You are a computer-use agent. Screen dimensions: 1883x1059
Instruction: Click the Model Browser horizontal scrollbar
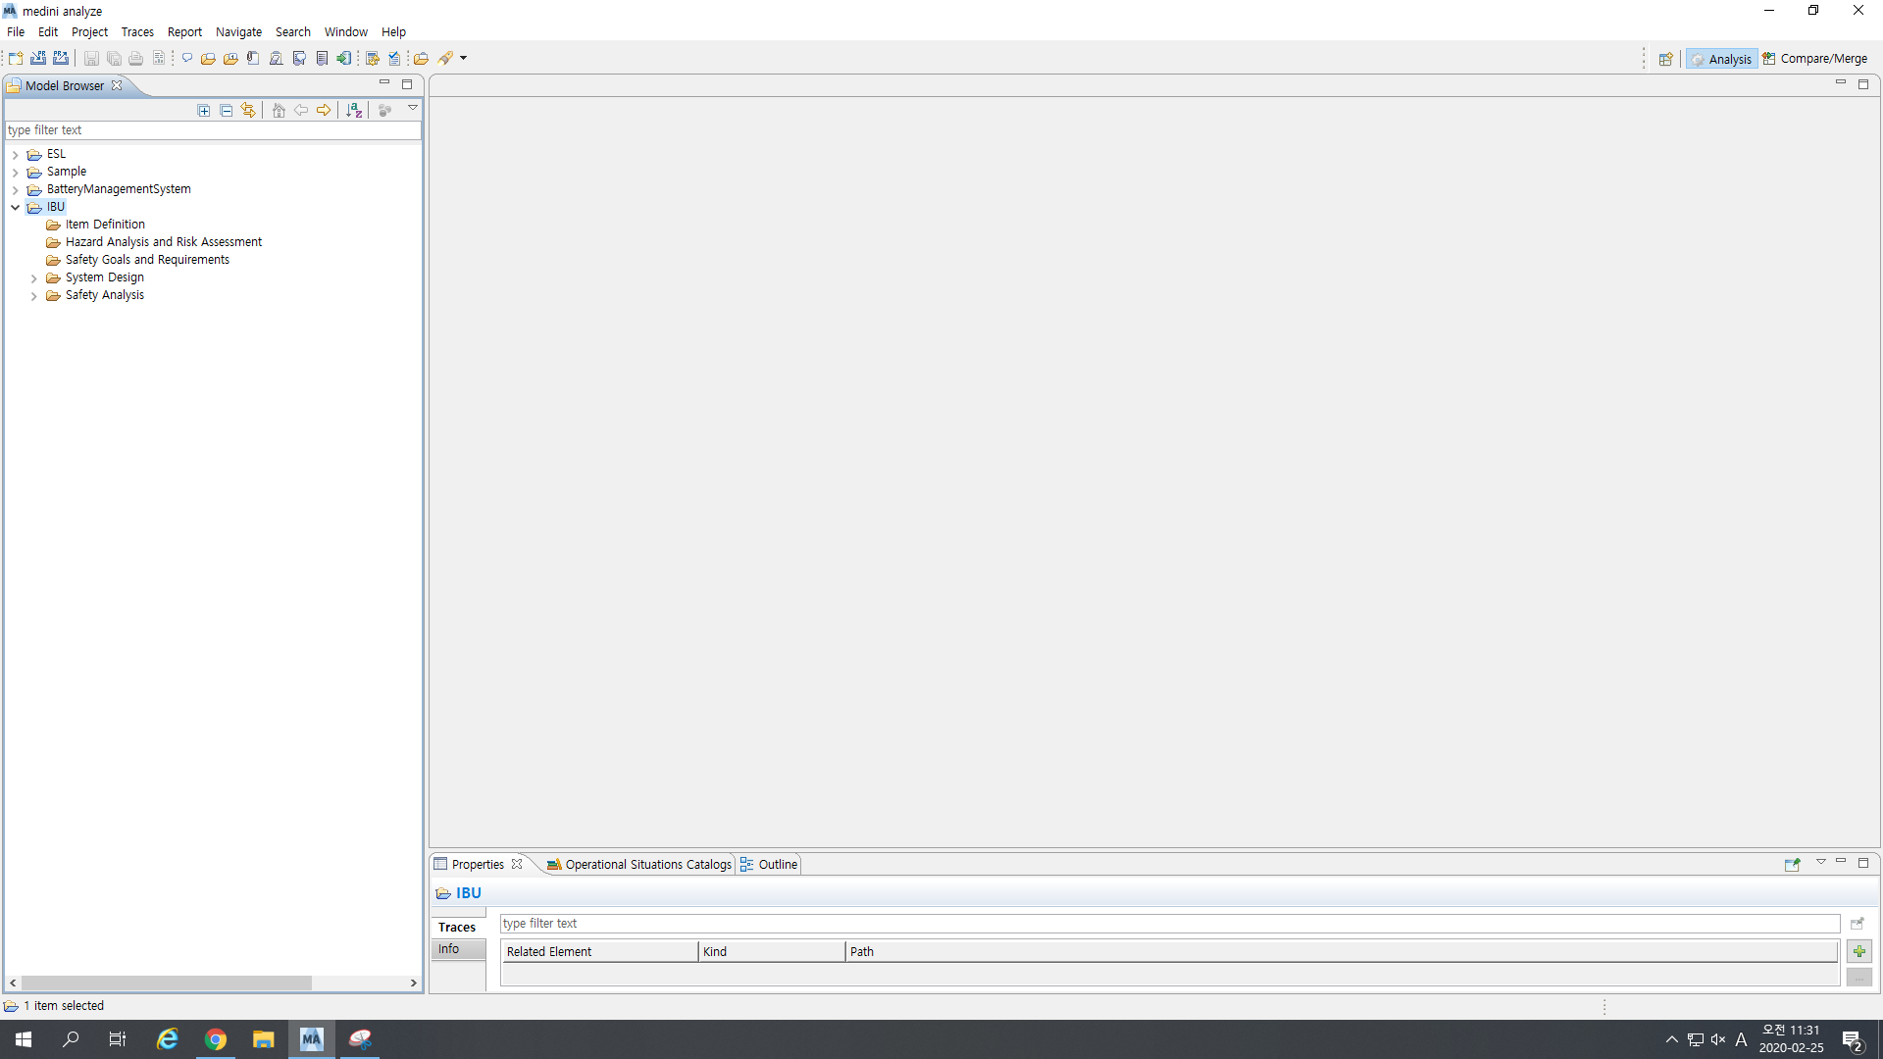tap(167, 983)
